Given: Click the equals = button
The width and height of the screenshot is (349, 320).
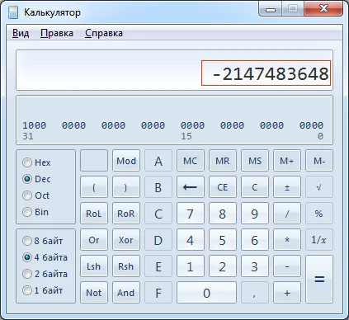Looking at the screenshot, I should 319,280.
